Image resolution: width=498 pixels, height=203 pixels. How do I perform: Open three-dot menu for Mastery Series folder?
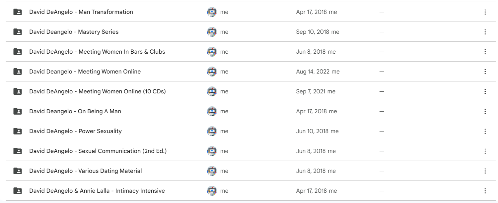[485, 32]
